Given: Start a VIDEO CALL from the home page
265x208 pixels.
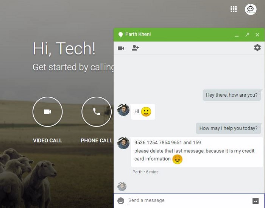Looking at the screenshot, I should click(x=47, y=112).
